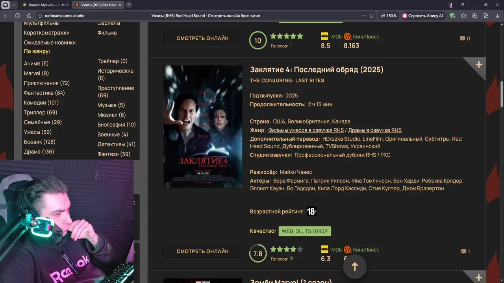This screenshot has height=283, width=504.
Task: Follow the Фильмы ужасов в озвучке RHS link
Action: [x=306, y=130]
